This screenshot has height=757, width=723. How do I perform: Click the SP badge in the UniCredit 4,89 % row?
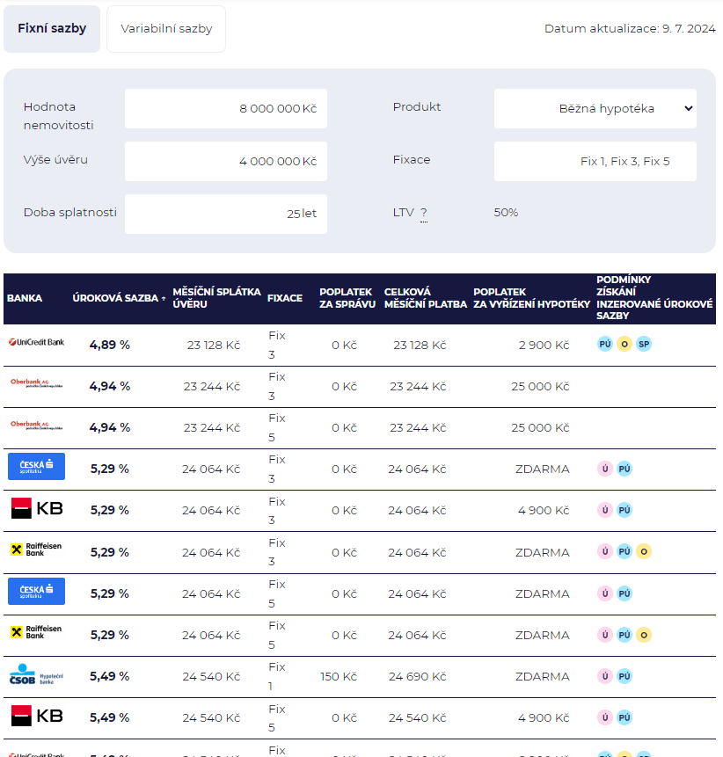643,345
